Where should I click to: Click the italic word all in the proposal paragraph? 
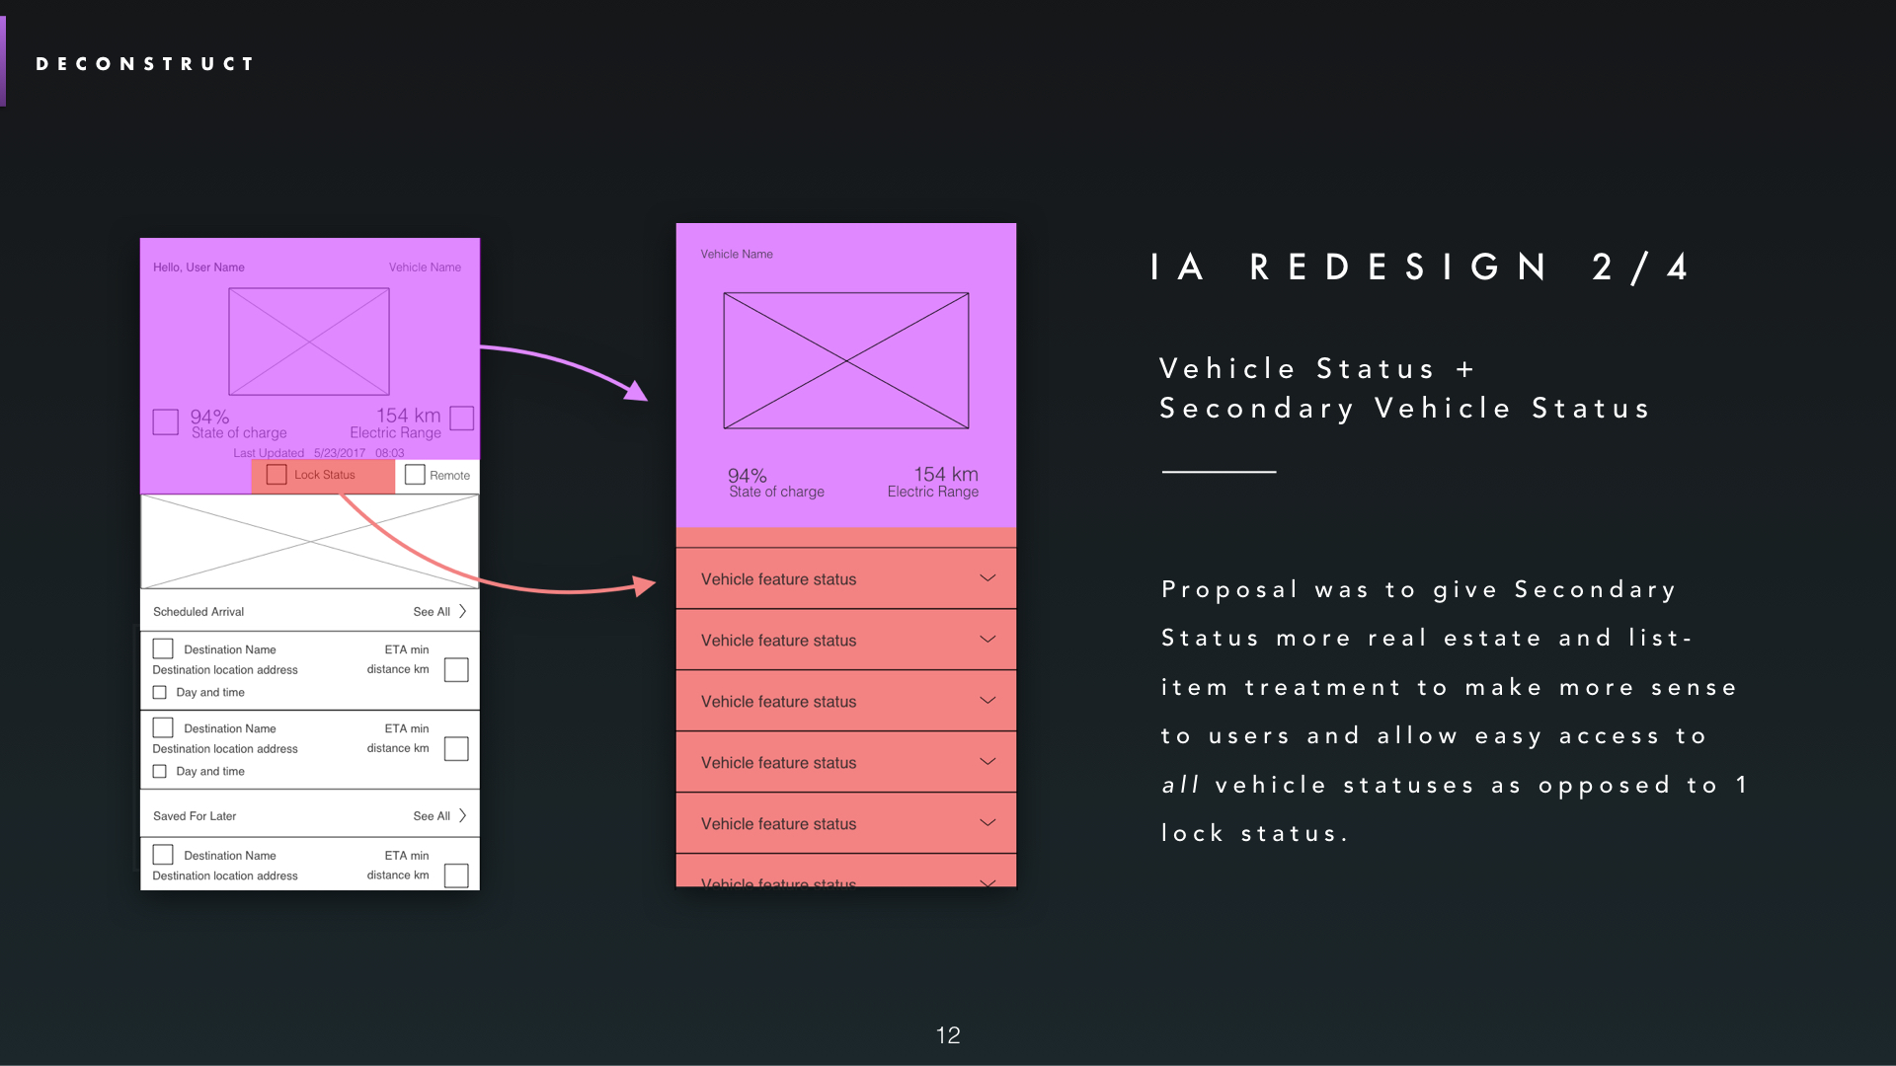(x=1180, y=785)
